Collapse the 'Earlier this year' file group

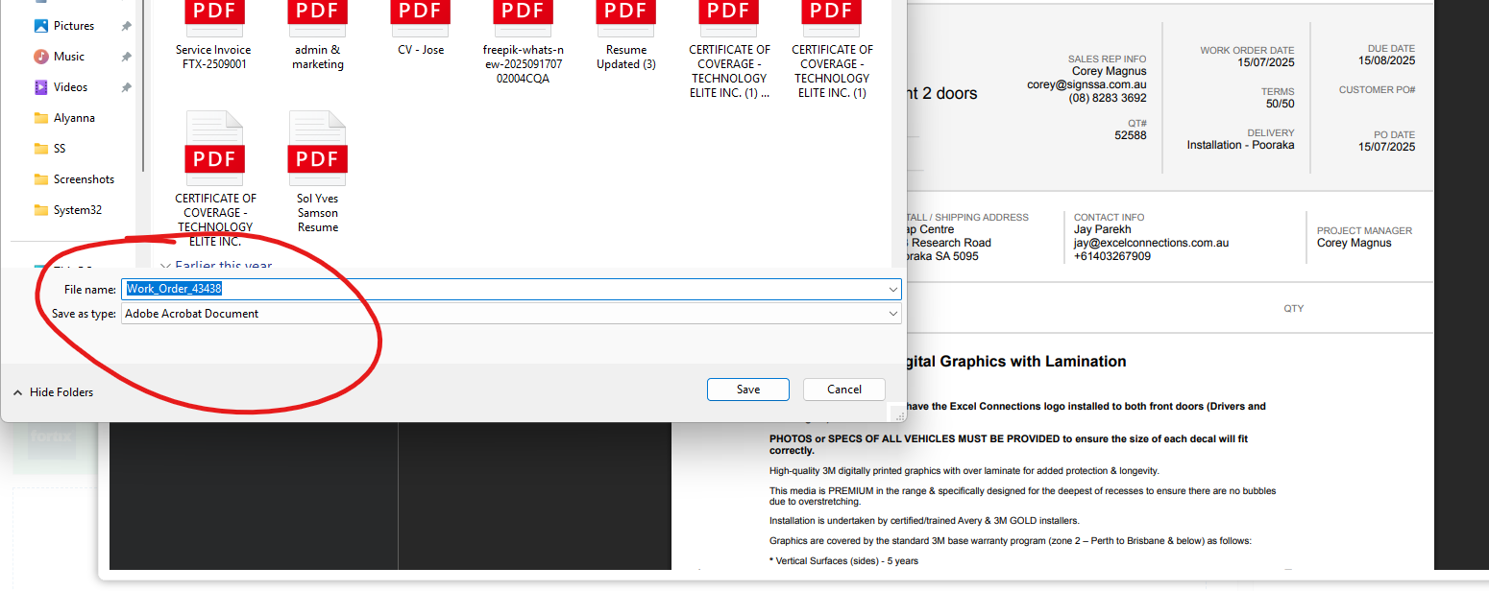[x=166, y=266]
